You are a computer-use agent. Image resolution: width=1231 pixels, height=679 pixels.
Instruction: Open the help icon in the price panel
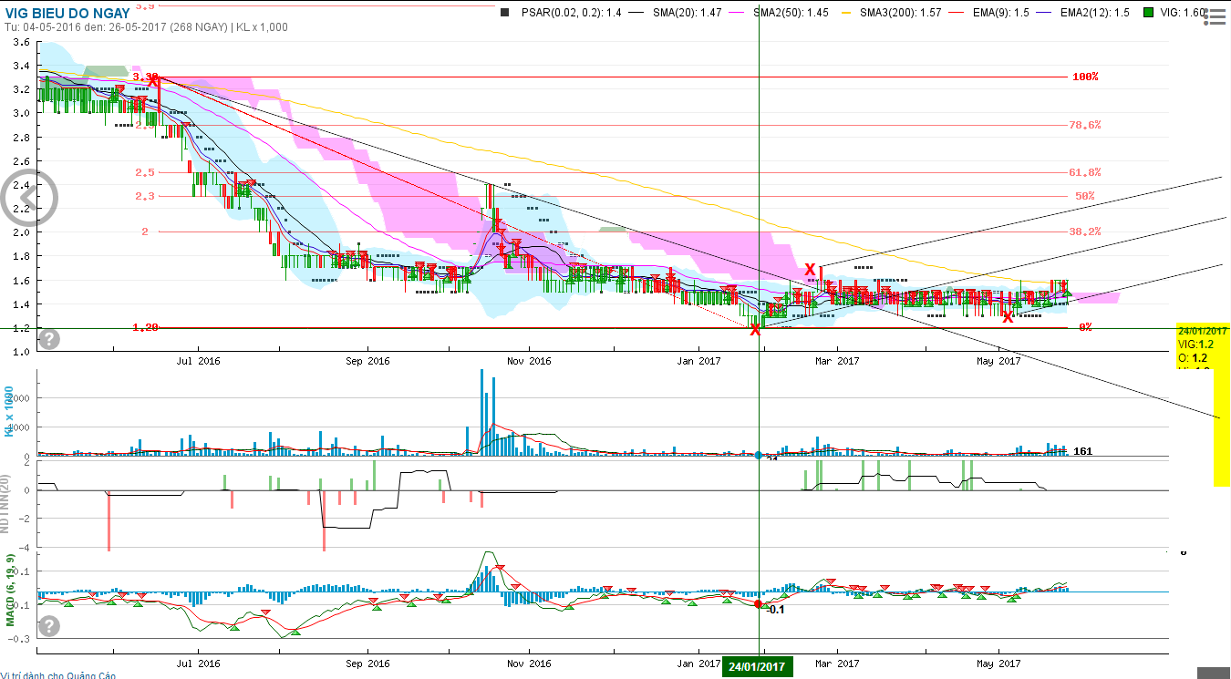coord(49,339)
